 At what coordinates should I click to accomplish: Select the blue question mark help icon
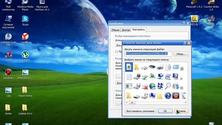(168, 96)
